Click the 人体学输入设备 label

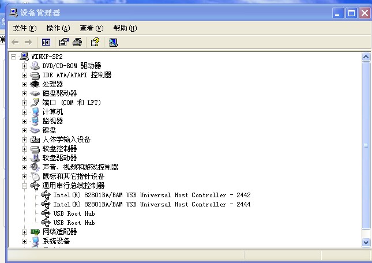[x=66, y=140]
